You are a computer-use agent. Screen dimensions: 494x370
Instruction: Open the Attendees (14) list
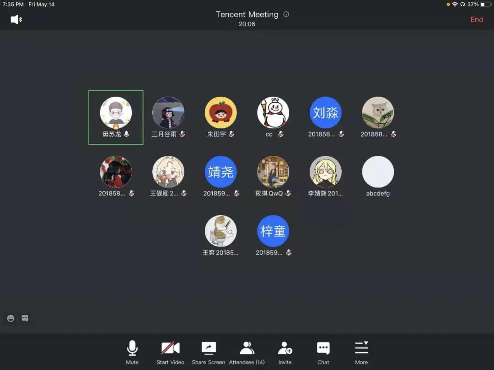[x=247, y=352]
